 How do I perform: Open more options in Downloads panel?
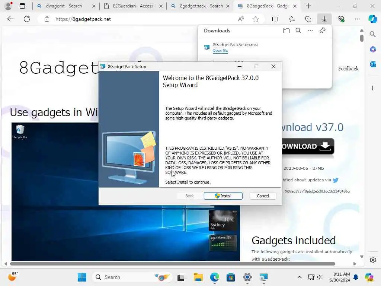310,31
